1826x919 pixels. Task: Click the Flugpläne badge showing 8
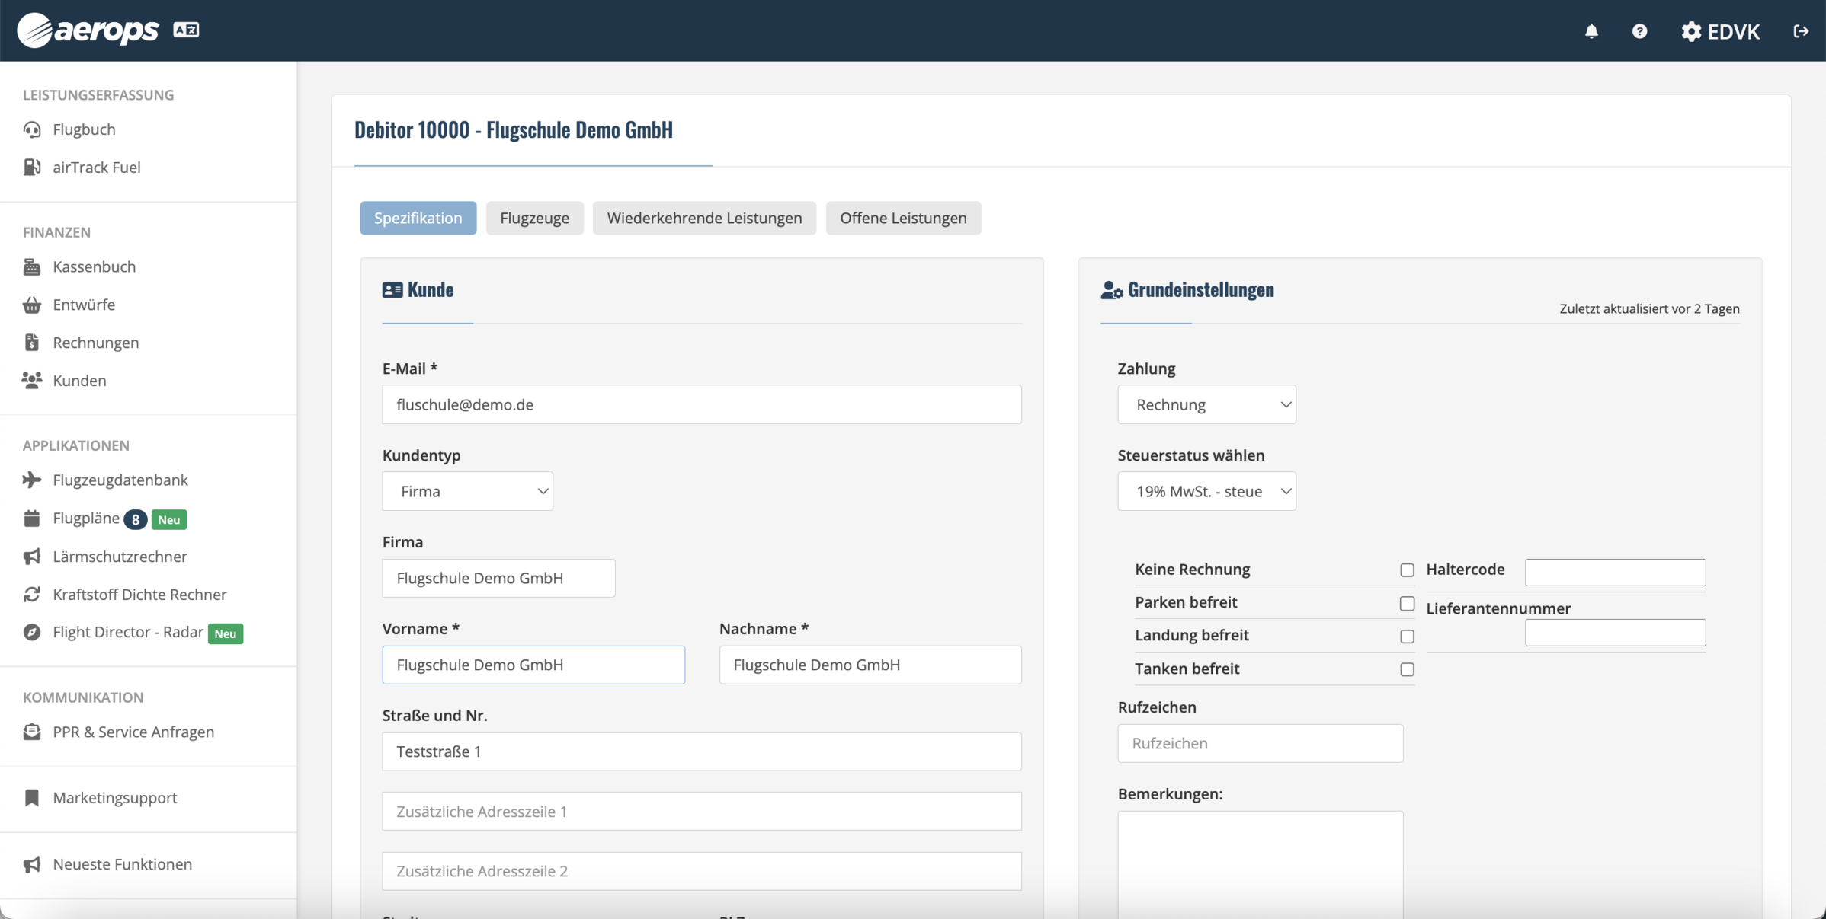(136, 519)
